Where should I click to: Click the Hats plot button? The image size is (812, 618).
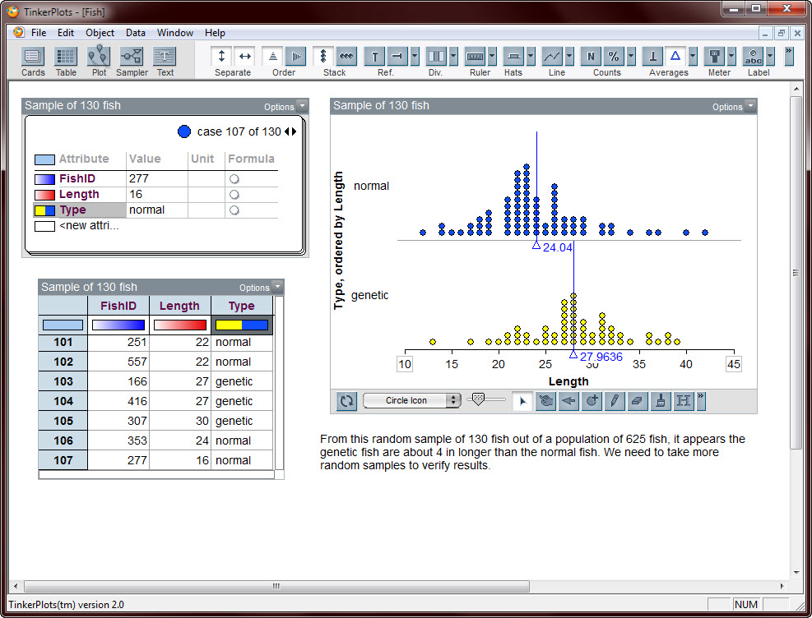click(513, 56)
